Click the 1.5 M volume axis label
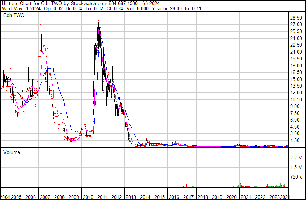Viewport: 306px width, 200px height. (296, 167)
